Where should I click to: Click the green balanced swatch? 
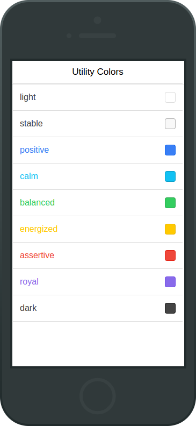(x=170, y=203)
